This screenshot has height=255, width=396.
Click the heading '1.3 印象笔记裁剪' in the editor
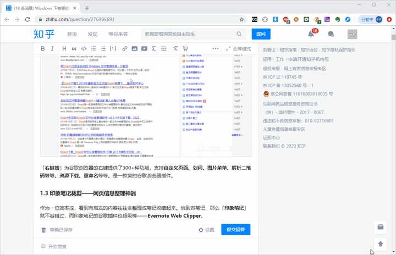click(x=88, y=193)
